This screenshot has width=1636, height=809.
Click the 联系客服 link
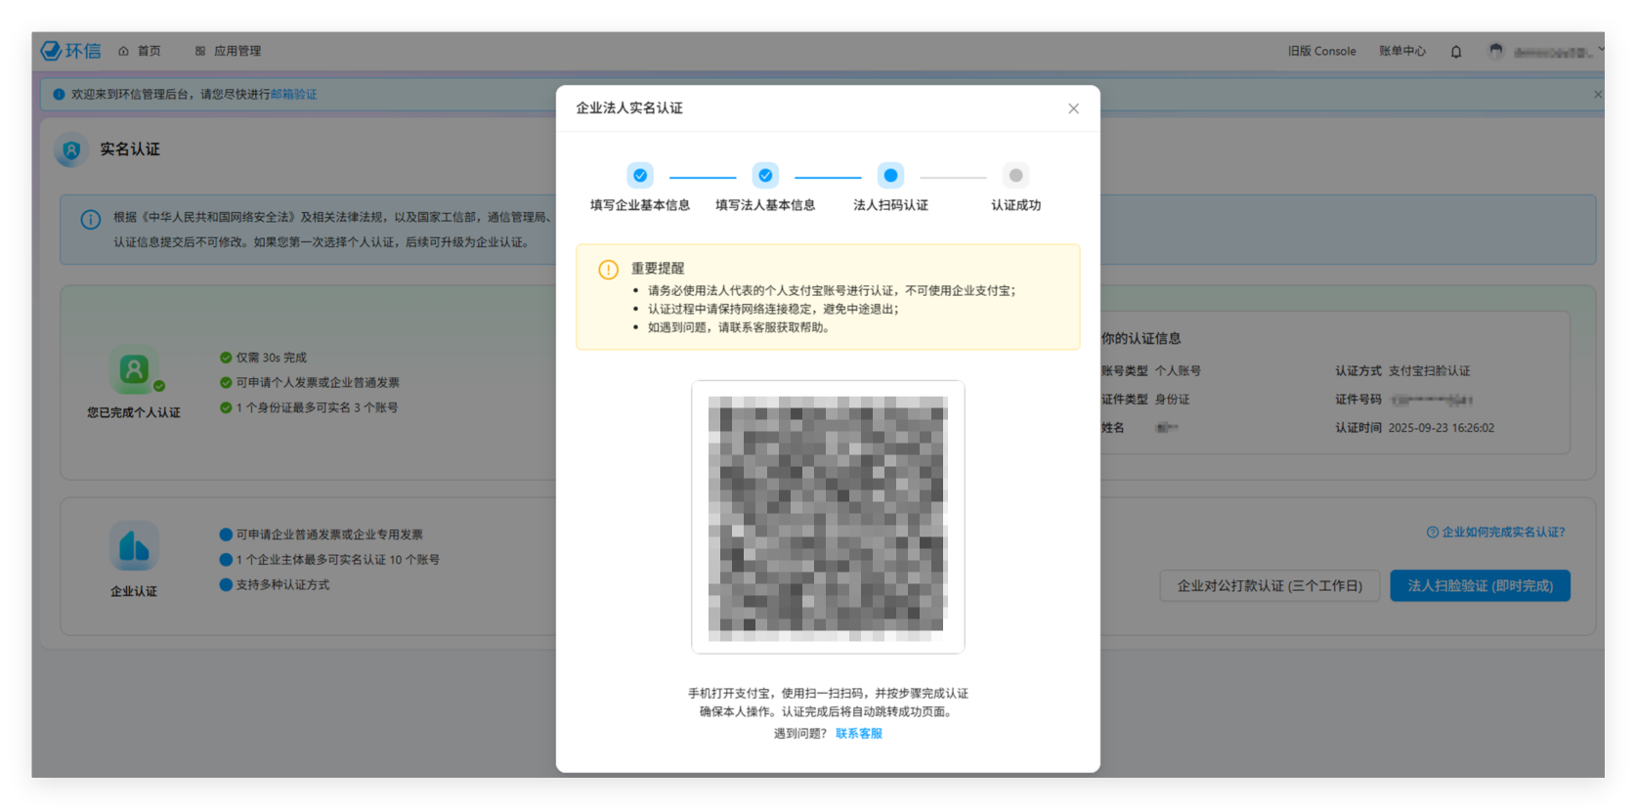coord(859,734)
